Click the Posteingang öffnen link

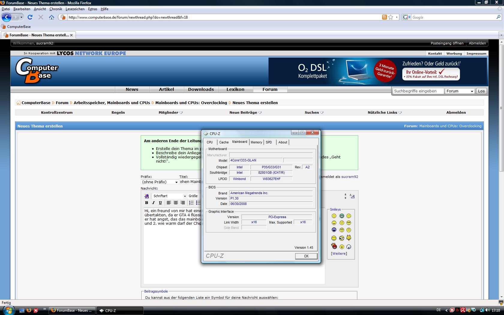447,43
